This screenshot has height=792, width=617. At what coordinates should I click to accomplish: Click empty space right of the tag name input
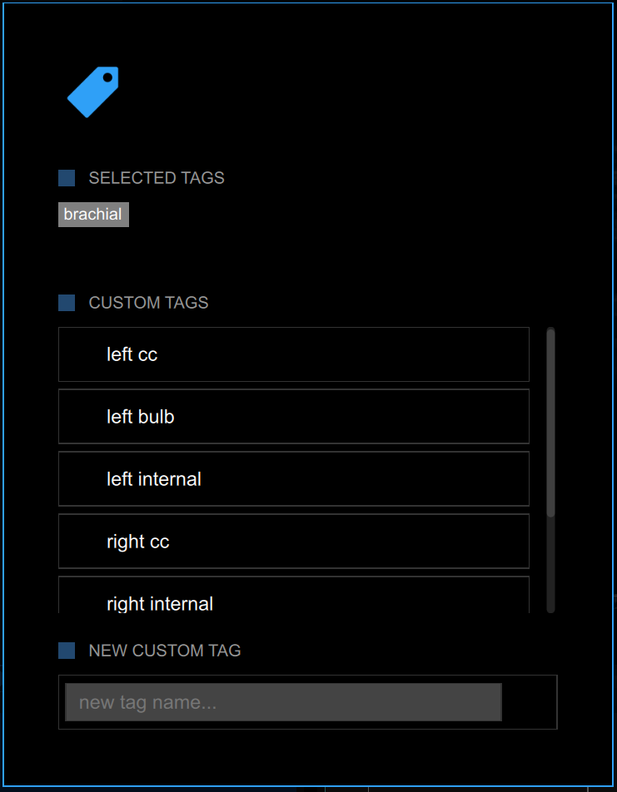point(530,702)
